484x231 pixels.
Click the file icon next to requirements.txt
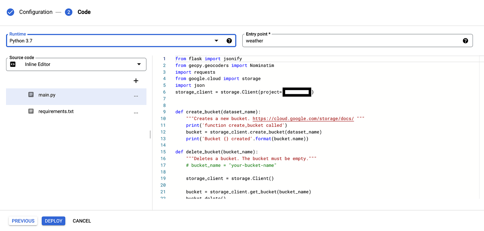[31, 111]
